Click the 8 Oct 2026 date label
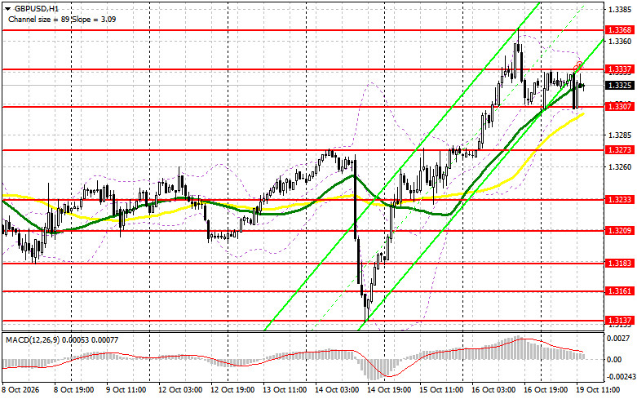Screen dimensions: 637x399 (20, 390)
